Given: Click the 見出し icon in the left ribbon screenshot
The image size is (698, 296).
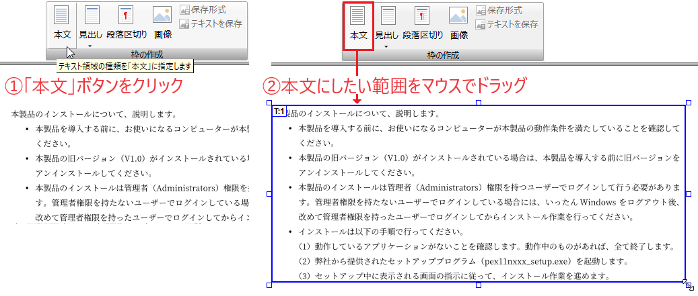Looking at the screenshot, I should pyautogui.click(x=92, y=15).
